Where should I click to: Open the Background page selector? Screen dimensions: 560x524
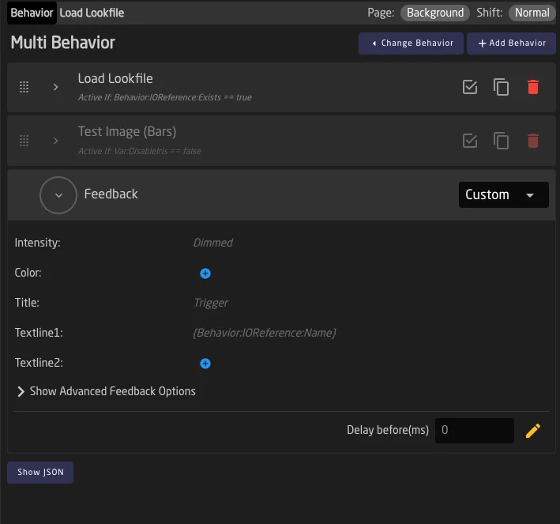coord(435,13)
